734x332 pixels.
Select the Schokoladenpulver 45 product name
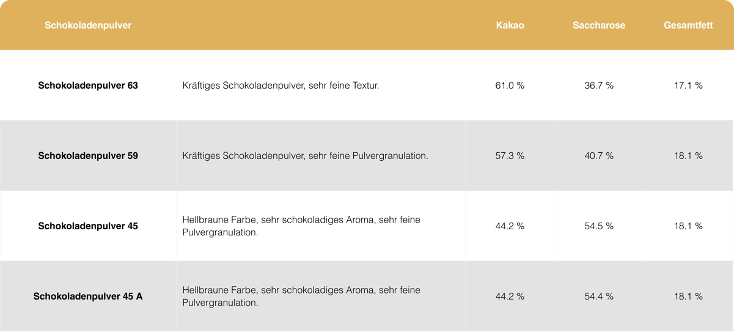coord(88,226)
